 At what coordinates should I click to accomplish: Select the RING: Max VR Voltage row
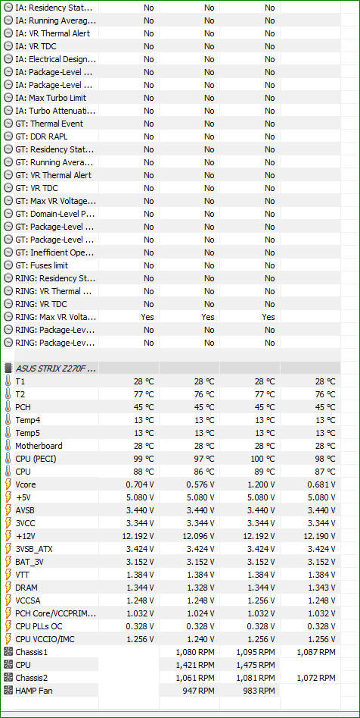point(172,317)
